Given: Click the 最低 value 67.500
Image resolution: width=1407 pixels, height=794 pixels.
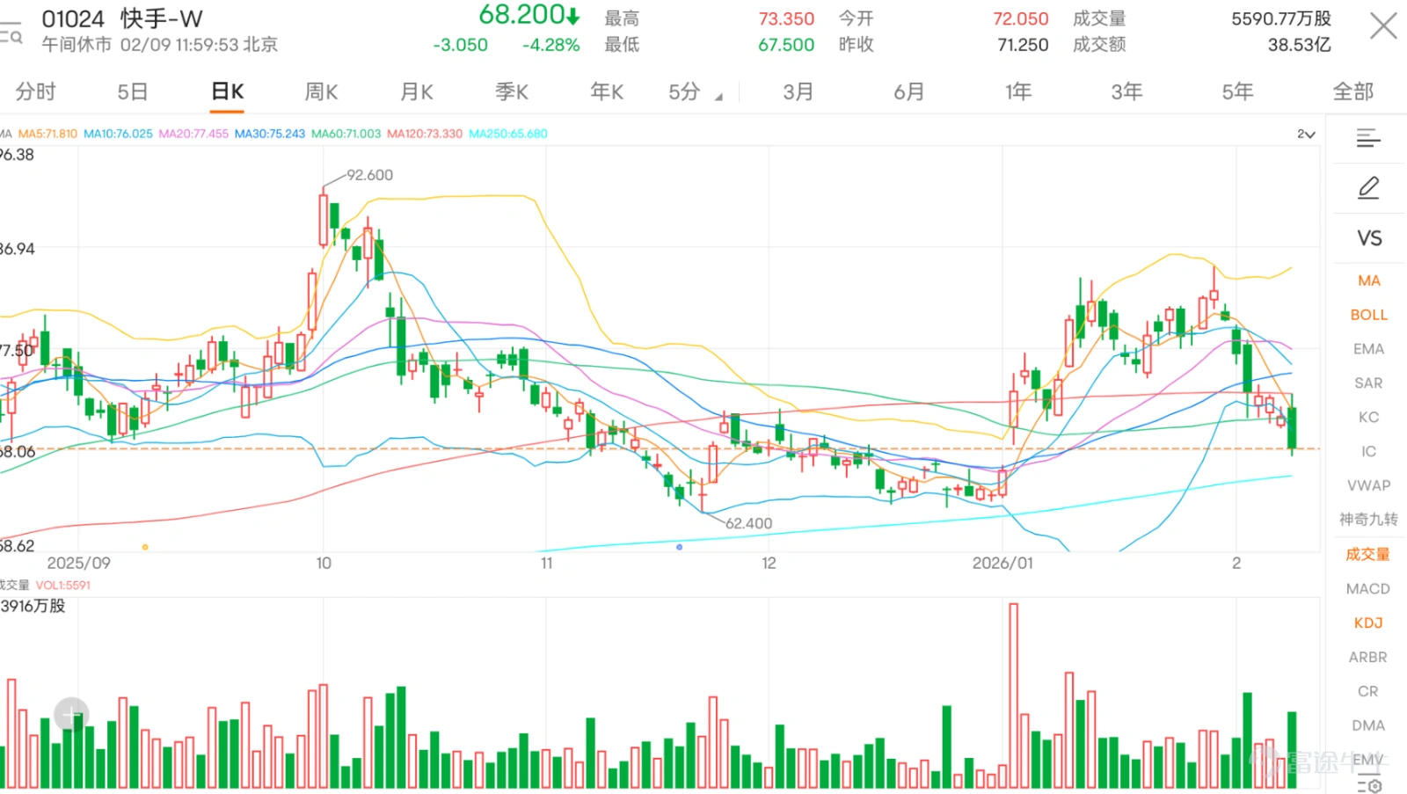Looking at the screenshot, I should tap(786, 45).
